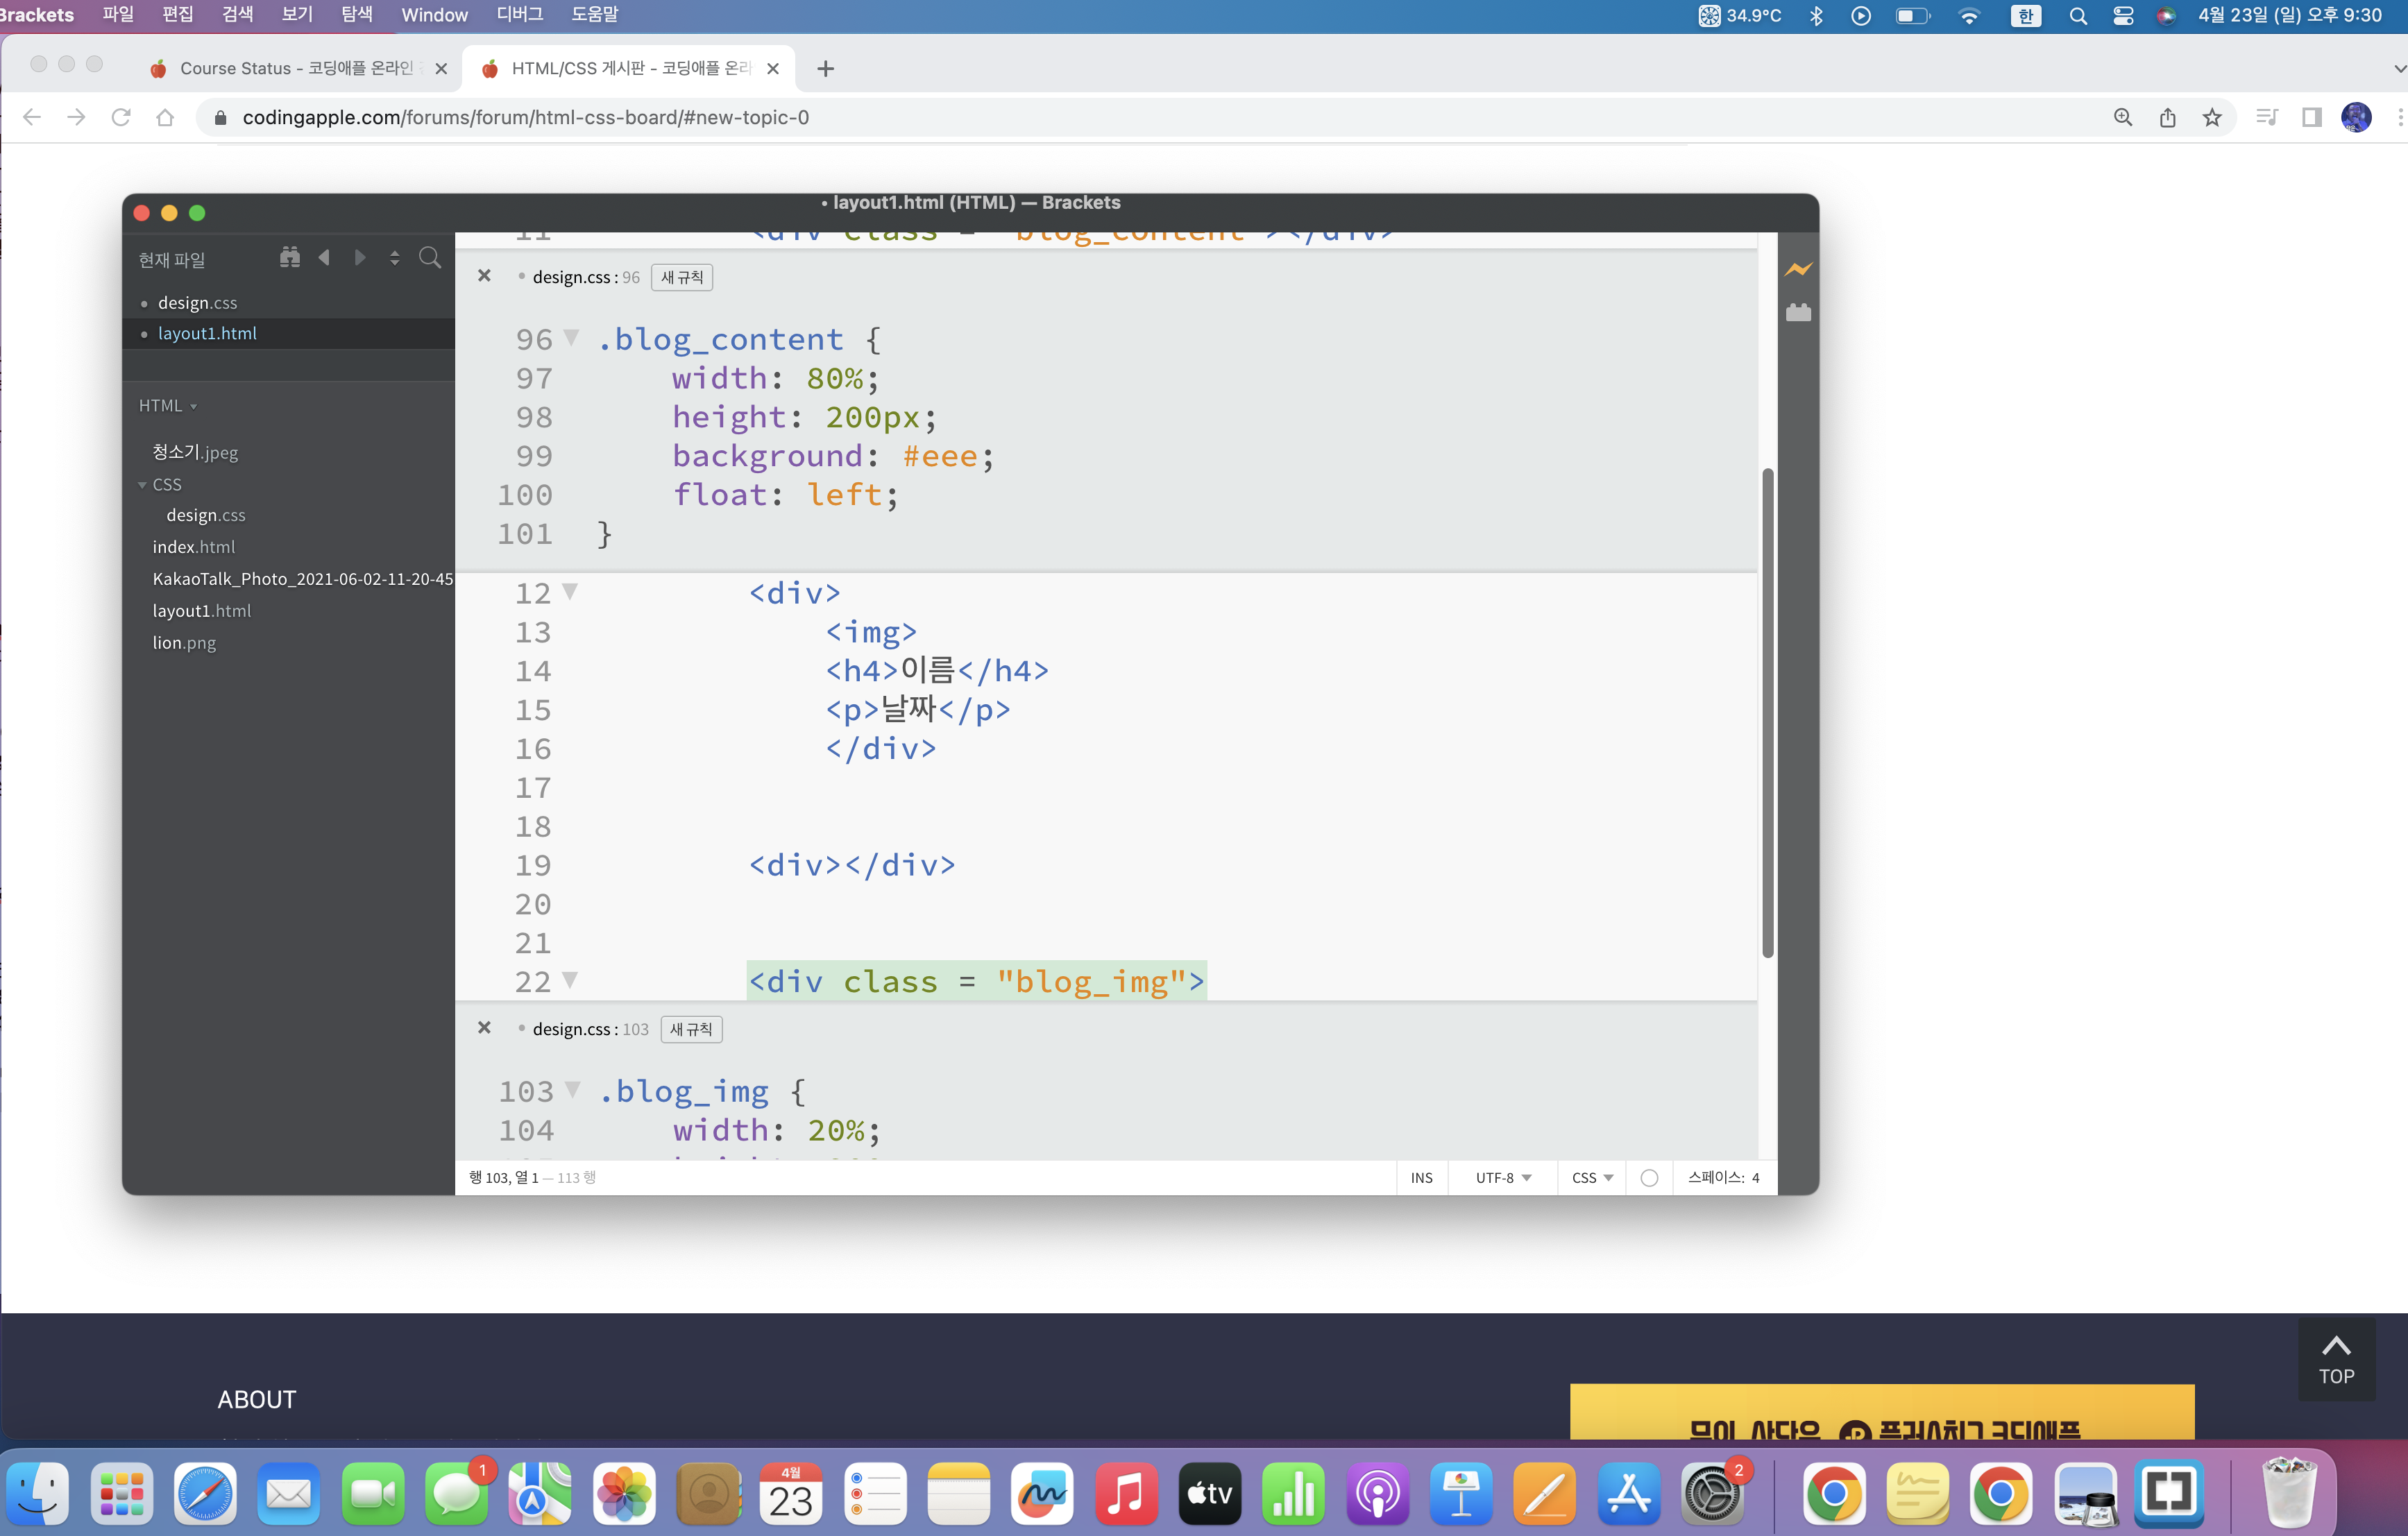Click 새 규칙 button beside design.css : 103

pos(691,1029)
